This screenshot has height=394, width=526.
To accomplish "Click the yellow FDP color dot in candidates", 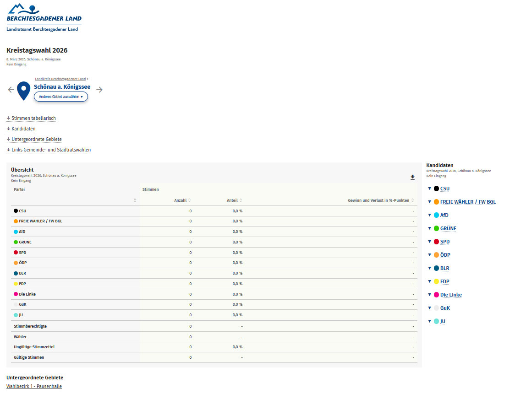I will 436,281.
